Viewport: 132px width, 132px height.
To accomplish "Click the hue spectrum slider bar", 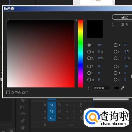I will click(x=81, y=54).
